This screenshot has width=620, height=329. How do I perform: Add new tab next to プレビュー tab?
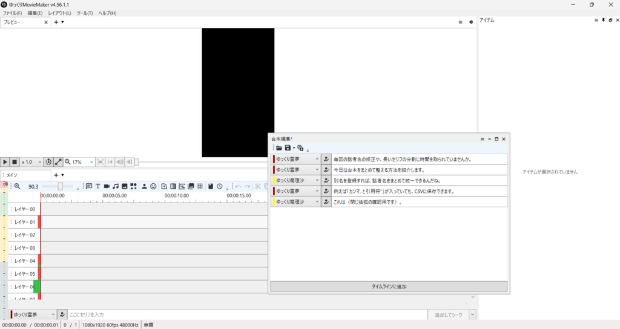56,22
